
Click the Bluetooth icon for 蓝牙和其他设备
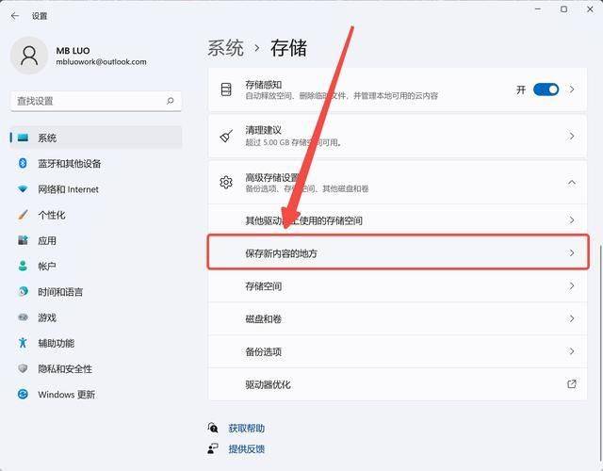click(23, 163)
